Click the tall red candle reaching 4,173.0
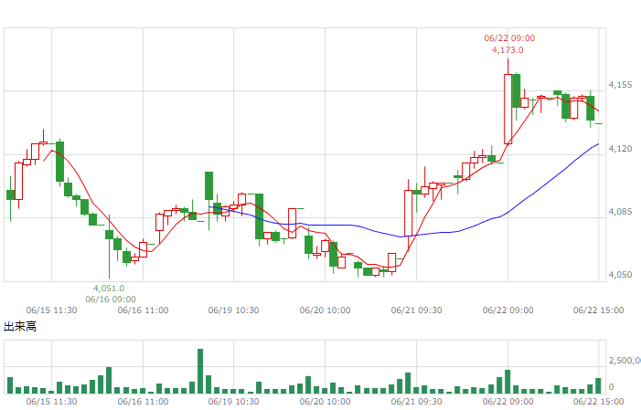641x410 pixels. point(507,109)
